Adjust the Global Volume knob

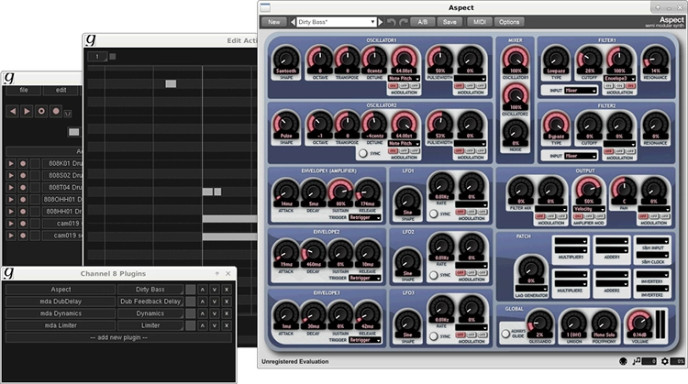639,324
